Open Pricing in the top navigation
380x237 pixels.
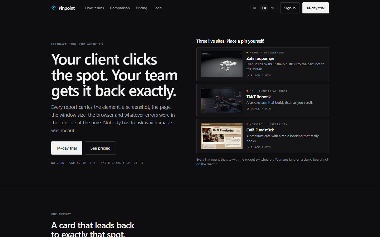tap(142, 8)
